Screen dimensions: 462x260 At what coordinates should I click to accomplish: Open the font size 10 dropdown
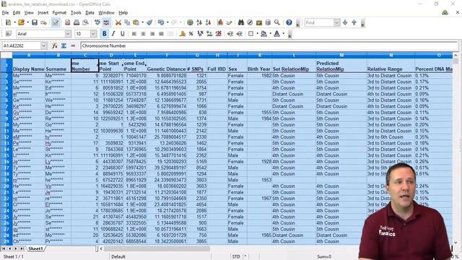click(x=93, y=34)
